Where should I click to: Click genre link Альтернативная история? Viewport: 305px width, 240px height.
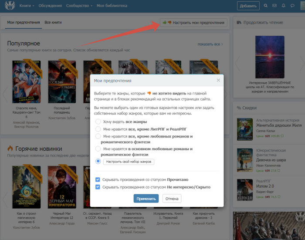pos(278,120)
